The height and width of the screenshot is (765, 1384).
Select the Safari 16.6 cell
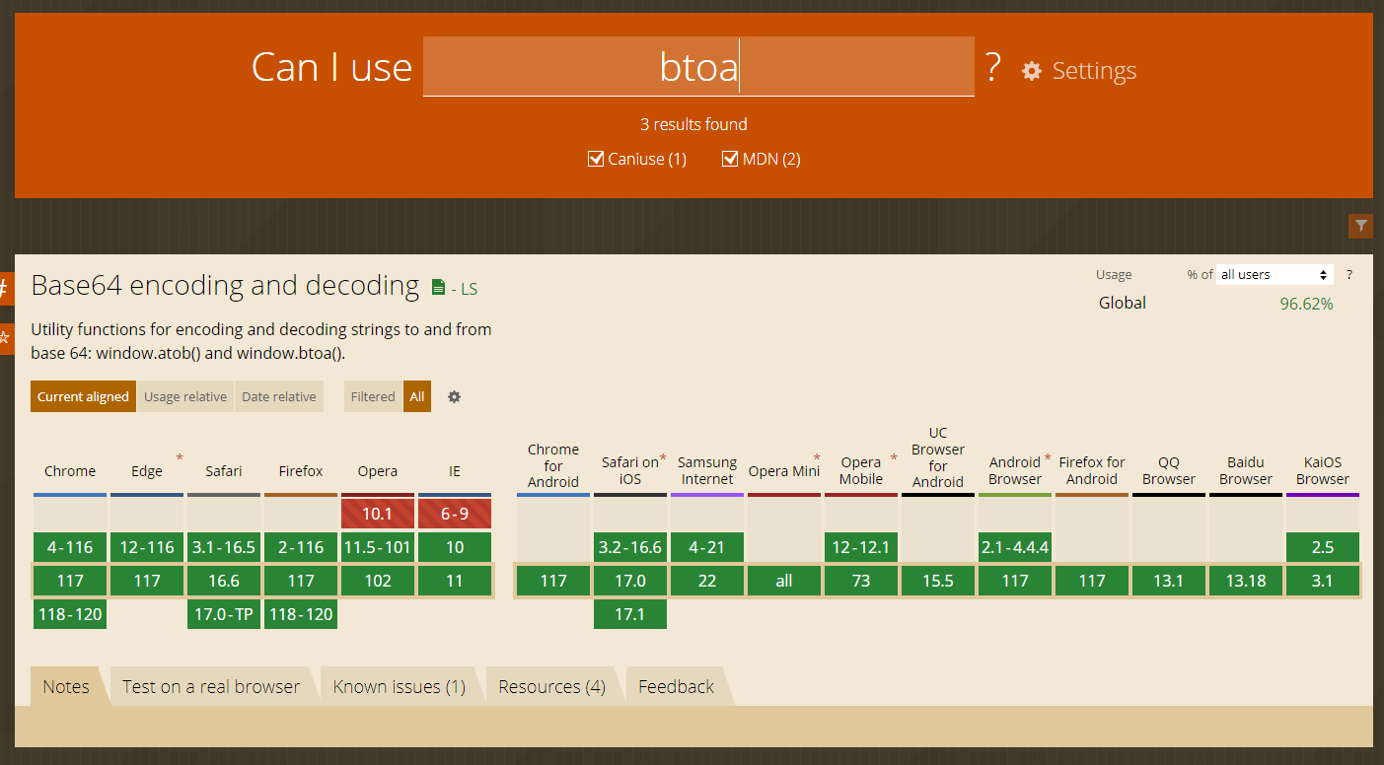point(224,581)
